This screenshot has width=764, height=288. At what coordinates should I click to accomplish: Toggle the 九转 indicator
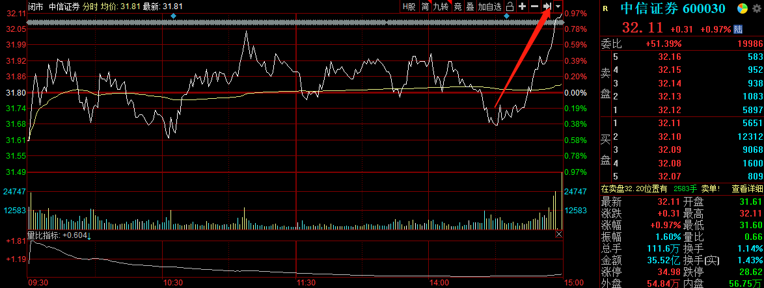pos(441,7)
